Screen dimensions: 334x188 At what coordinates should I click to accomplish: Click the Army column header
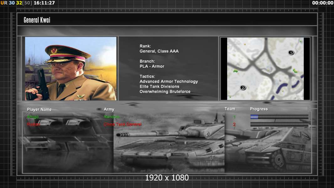[109, 109]
